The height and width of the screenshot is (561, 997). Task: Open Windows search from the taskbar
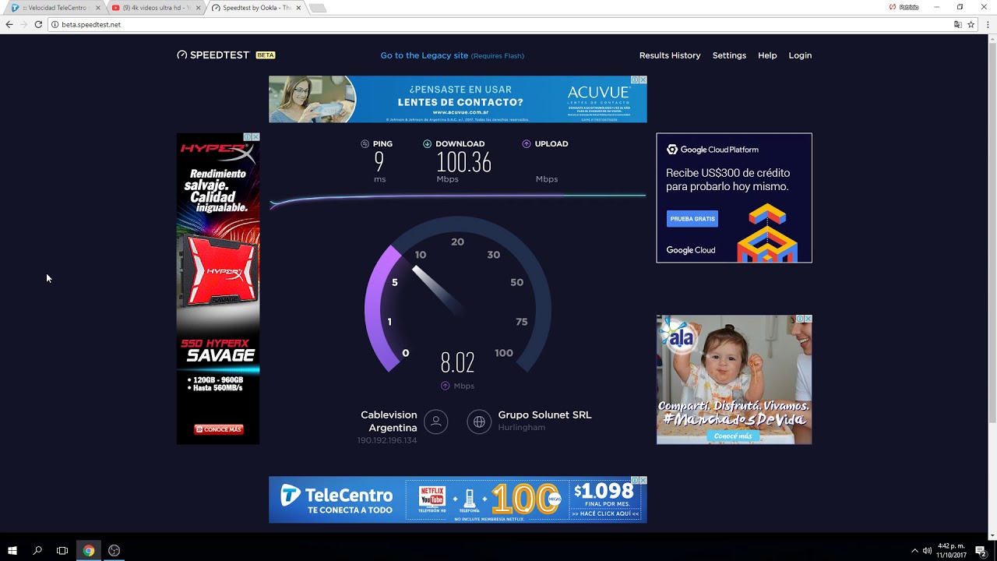click(x=37, y=551)
